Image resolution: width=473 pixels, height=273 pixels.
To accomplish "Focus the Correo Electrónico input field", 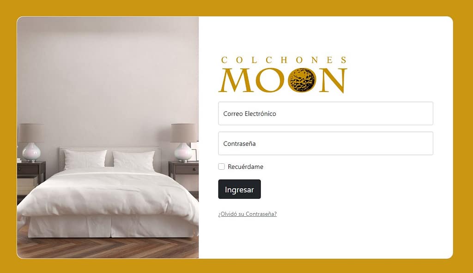I will (x=326, y=113).
